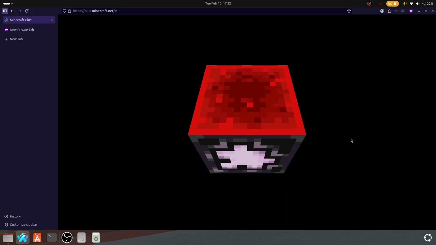Go back to the previous page
436x245 pixels.
click(12, 11)
